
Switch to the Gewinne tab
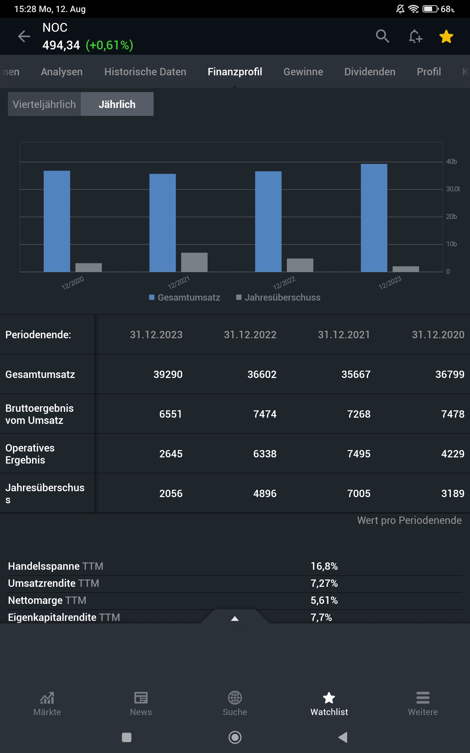303,71
